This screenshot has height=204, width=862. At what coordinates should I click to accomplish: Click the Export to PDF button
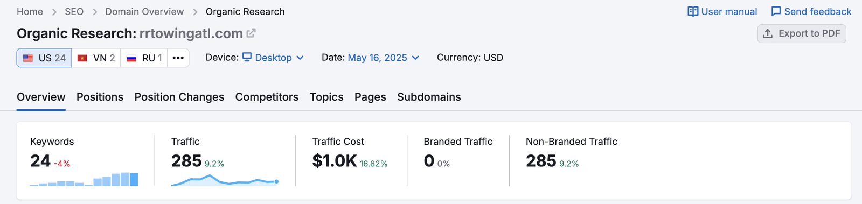click(802, 33)
